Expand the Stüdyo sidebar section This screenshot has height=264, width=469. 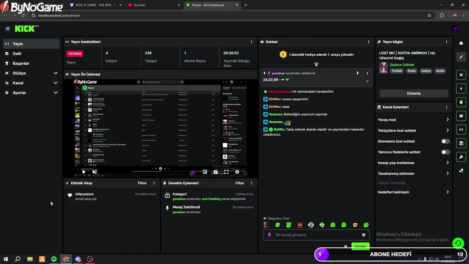[31, 73]
